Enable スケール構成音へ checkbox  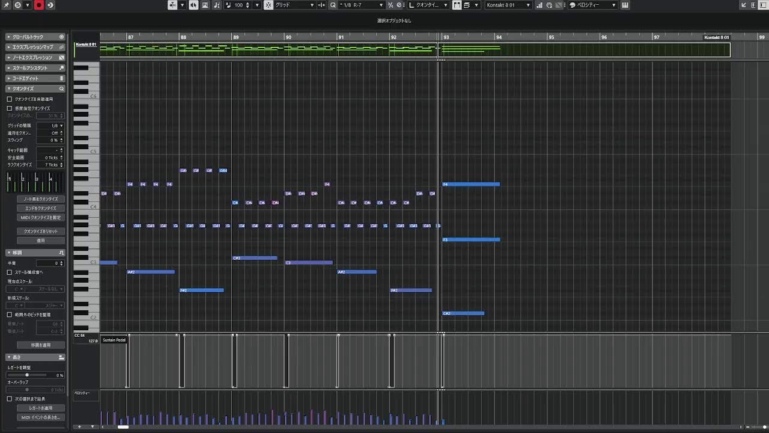(10, 272)
